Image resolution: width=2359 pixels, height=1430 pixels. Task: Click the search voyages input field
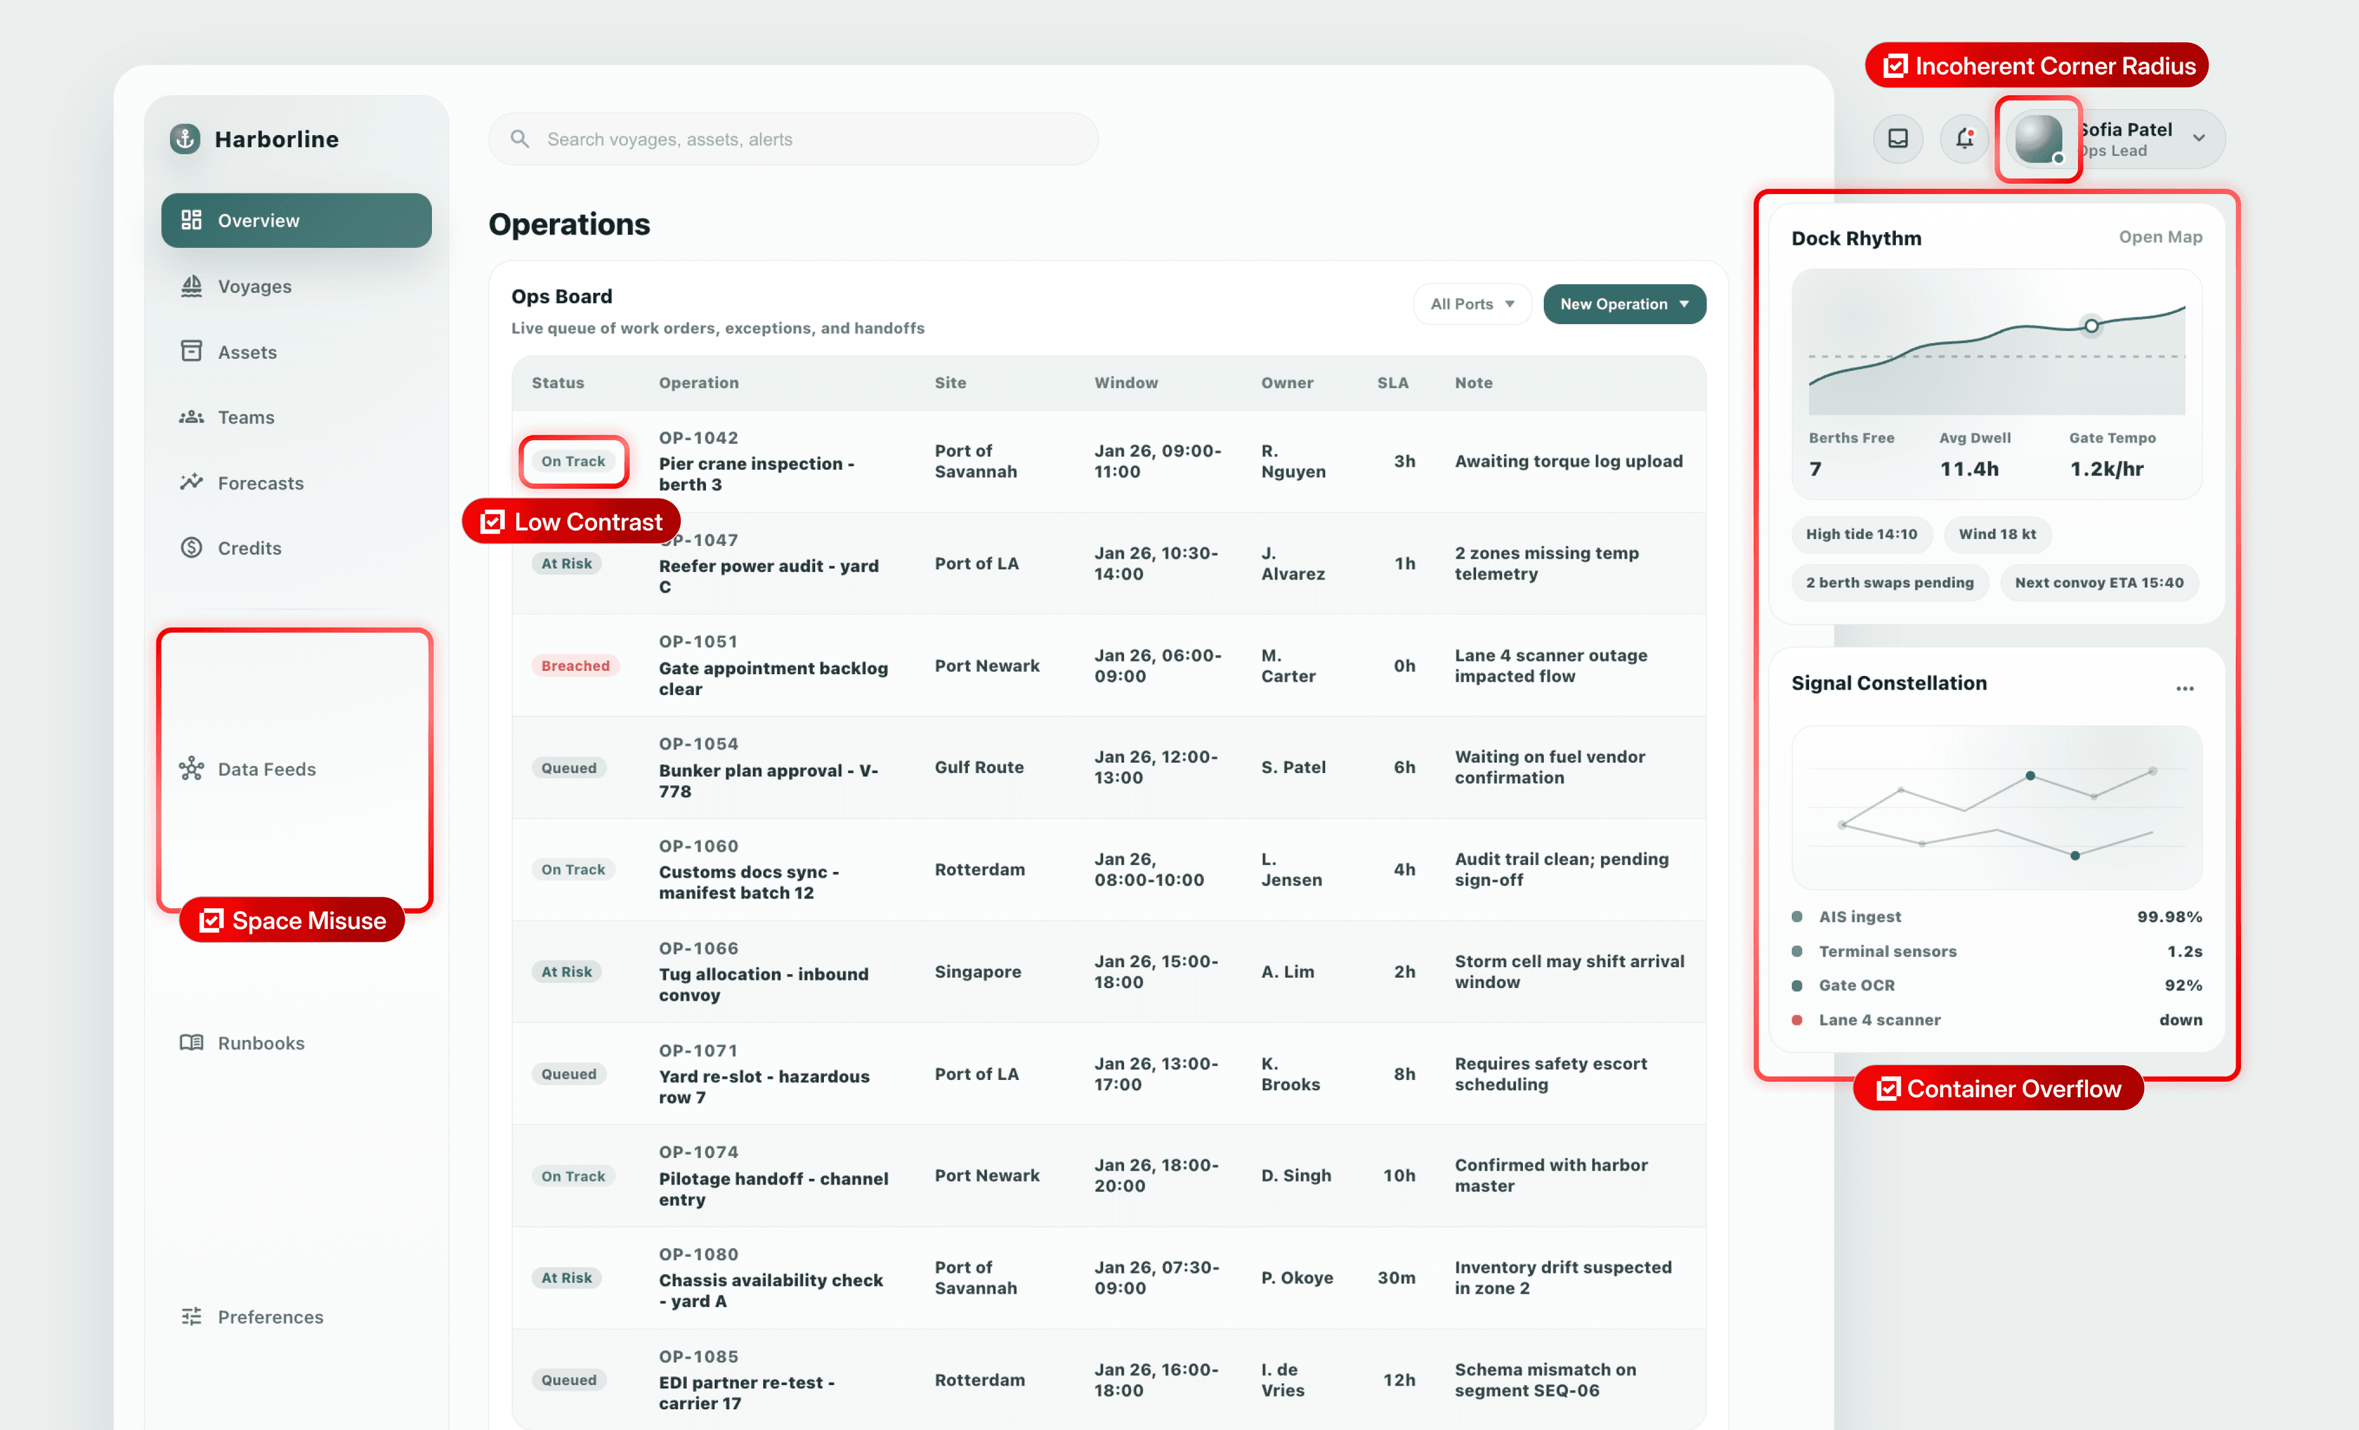792,139
